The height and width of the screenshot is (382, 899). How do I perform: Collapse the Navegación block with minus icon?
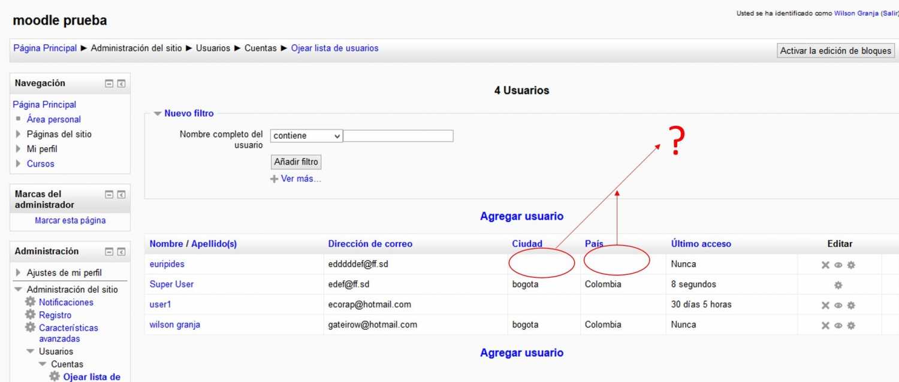click(109, 84)
